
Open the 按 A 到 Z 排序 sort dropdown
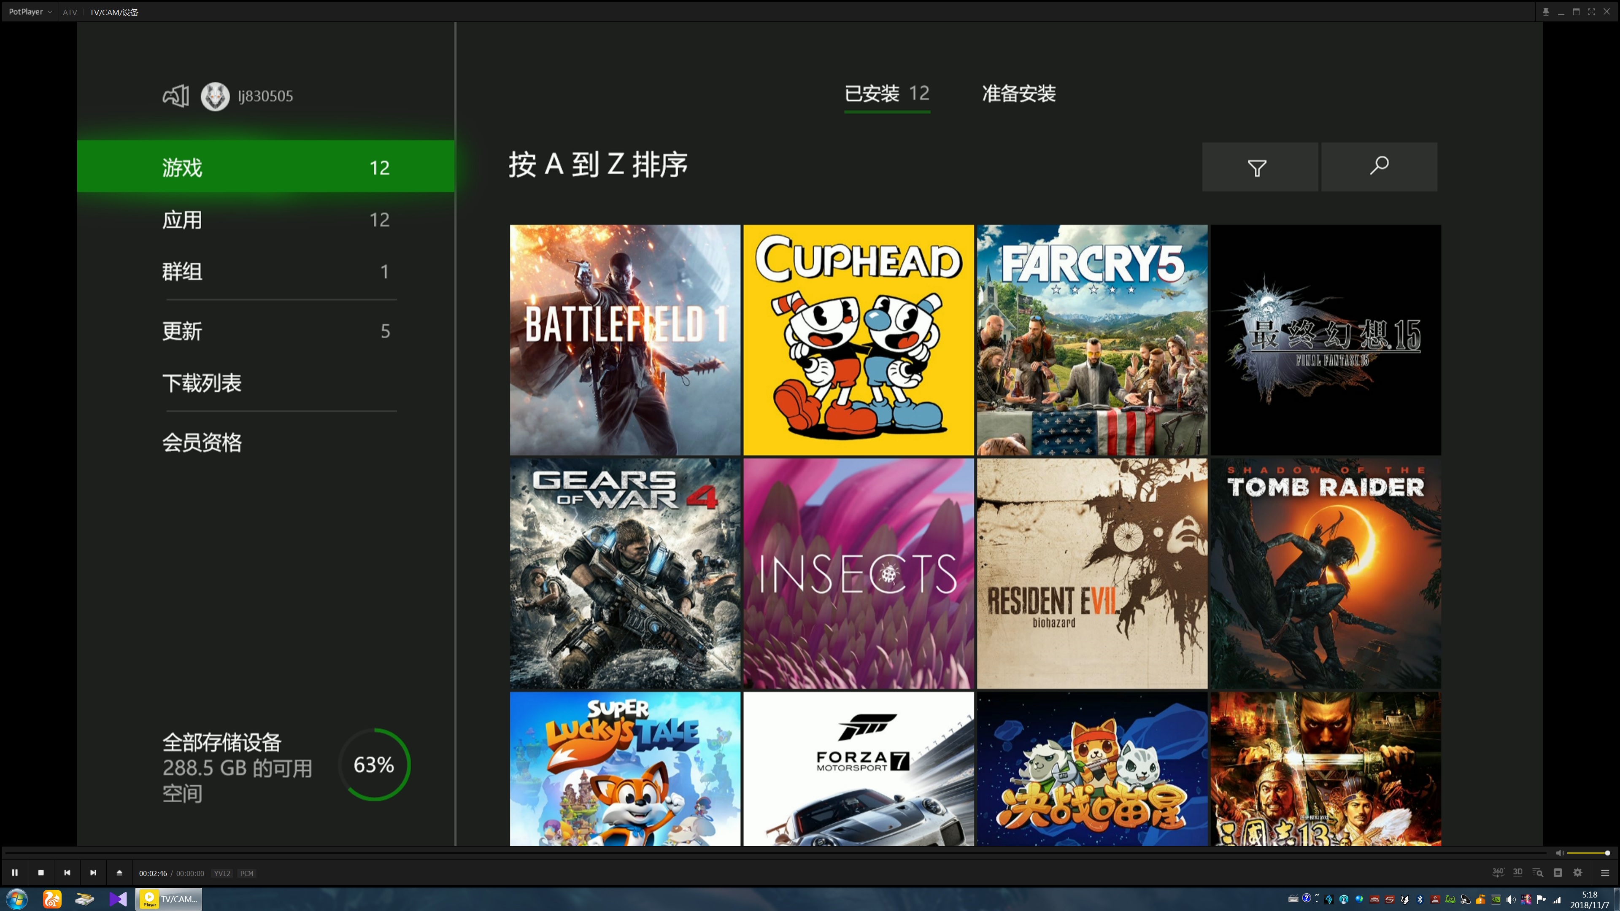(597, 165)
